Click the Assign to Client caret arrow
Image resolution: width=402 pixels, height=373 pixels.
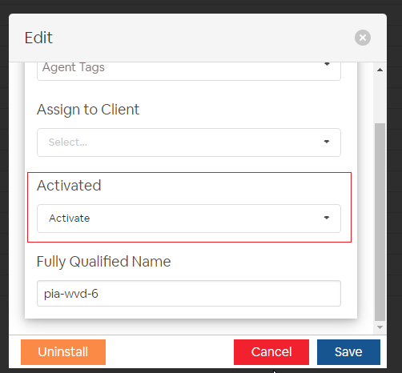pyautogui.click(x=327, y=142)
